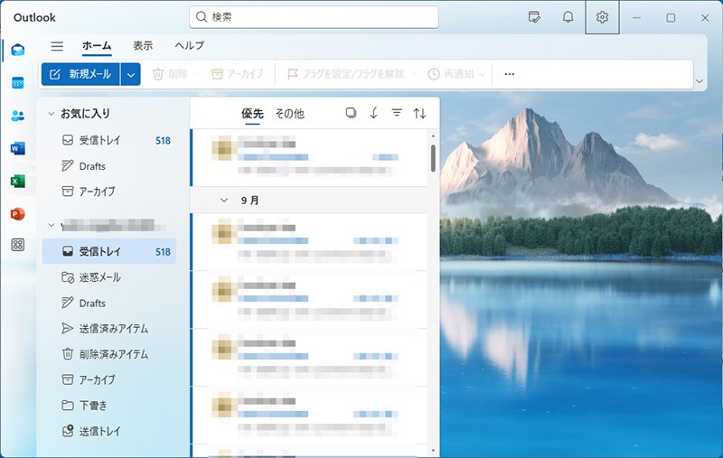The height and width of the screenshot is (458, 723).
Task: Expand the 新規メール dropdown arrow
Action: coord(131,74)
